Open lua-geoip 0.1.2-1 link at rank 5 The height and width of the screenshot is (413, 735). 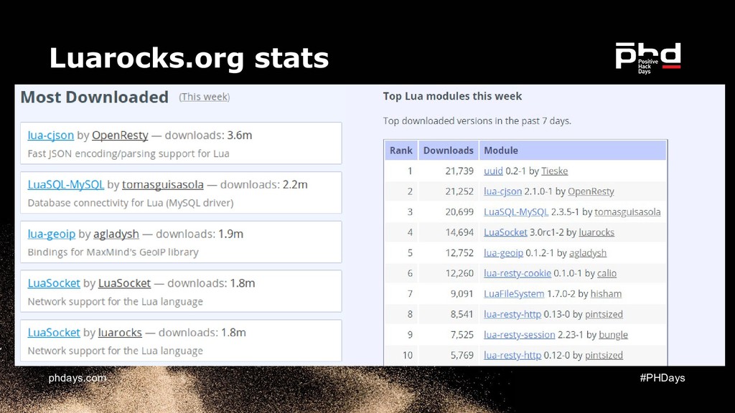(503, 253)
